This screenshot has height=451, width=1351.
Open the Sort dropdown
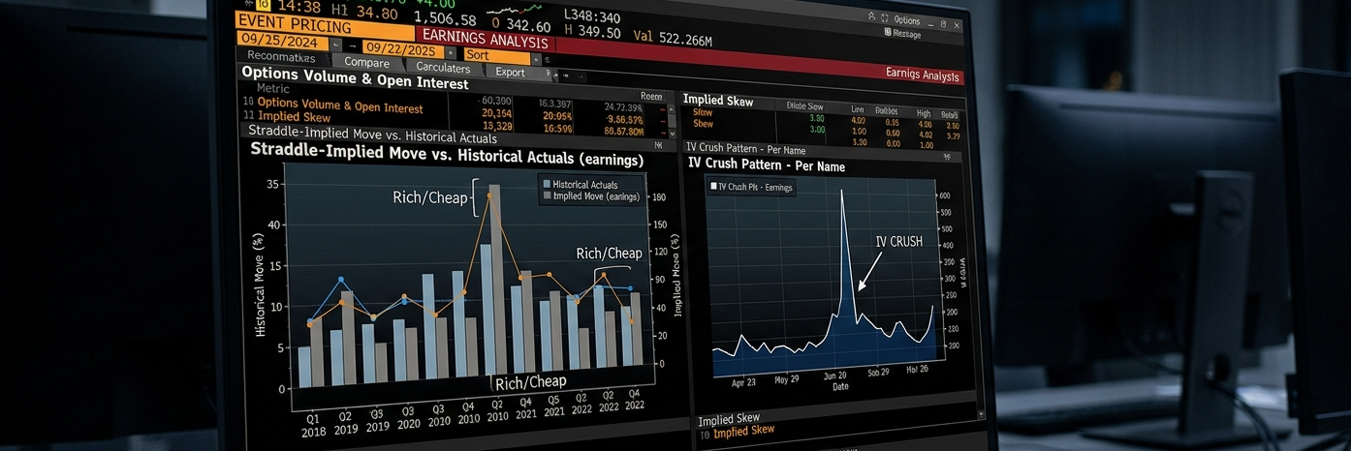point(496,56)
